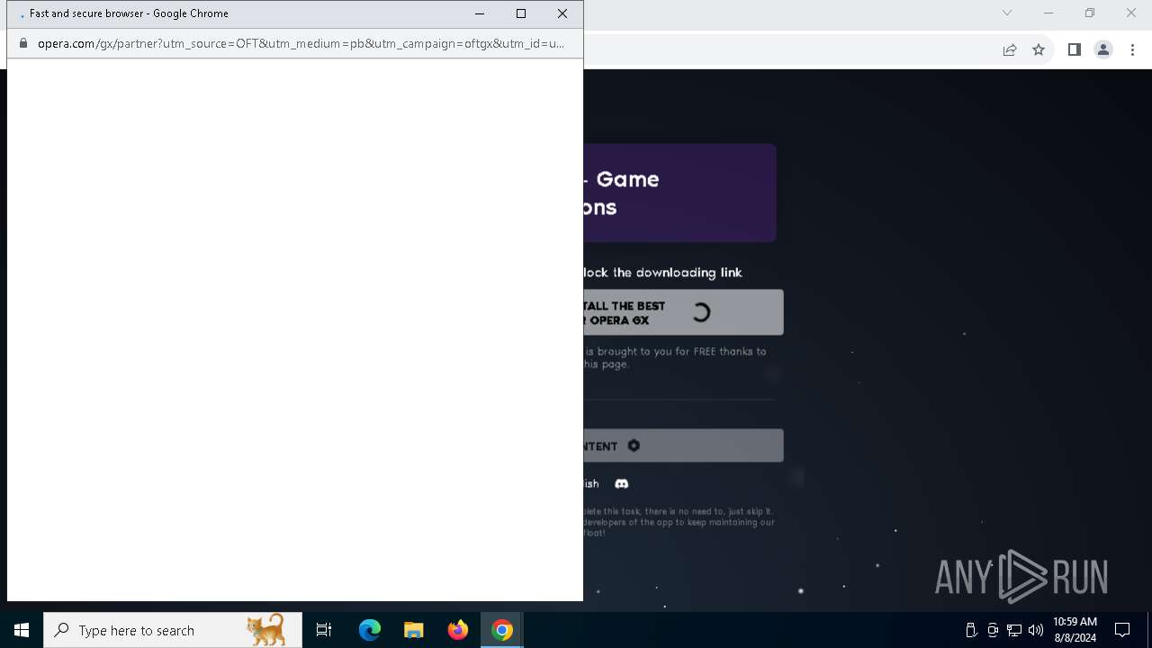
Task: Open the notification center icon
Action: tap(1122, 630)
